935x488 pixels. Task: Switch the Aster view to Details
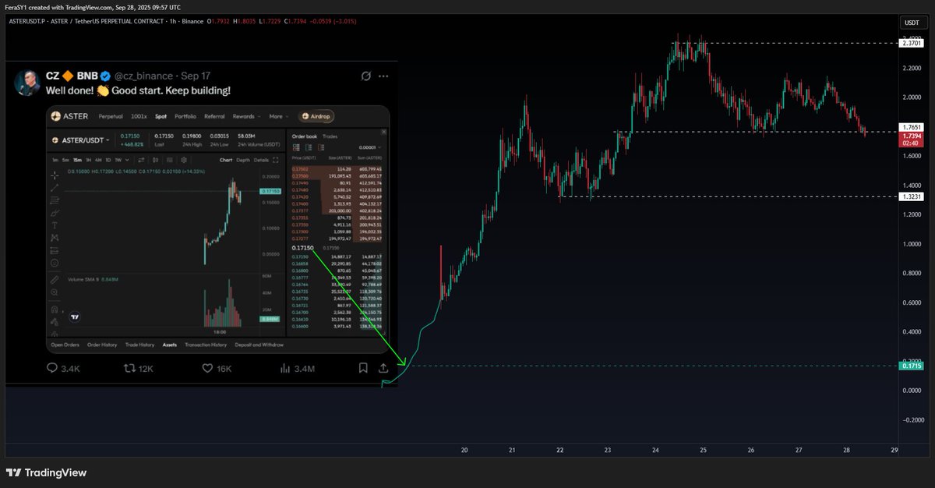261,160
